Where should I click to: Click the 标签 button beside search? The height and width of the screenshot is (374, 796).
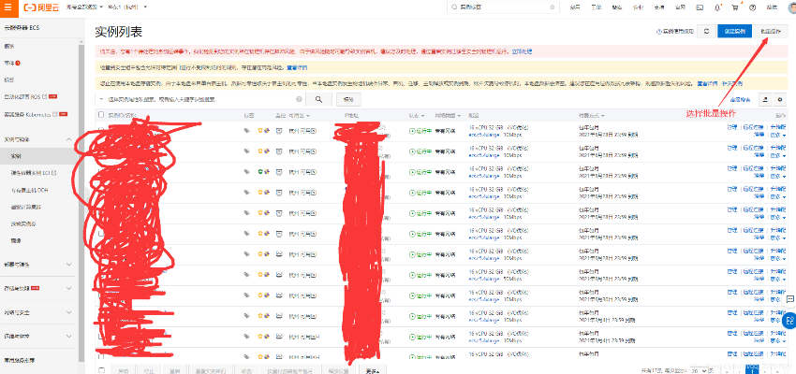click(348, 99)
